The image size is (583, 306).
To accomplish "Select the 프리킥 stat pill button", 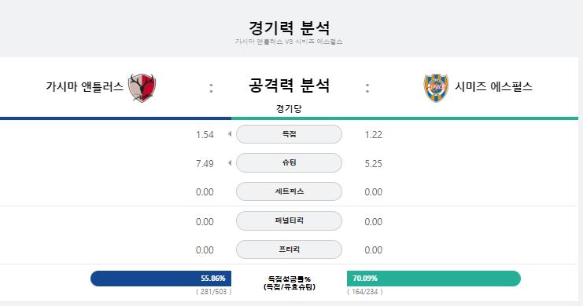I will 289,250.
